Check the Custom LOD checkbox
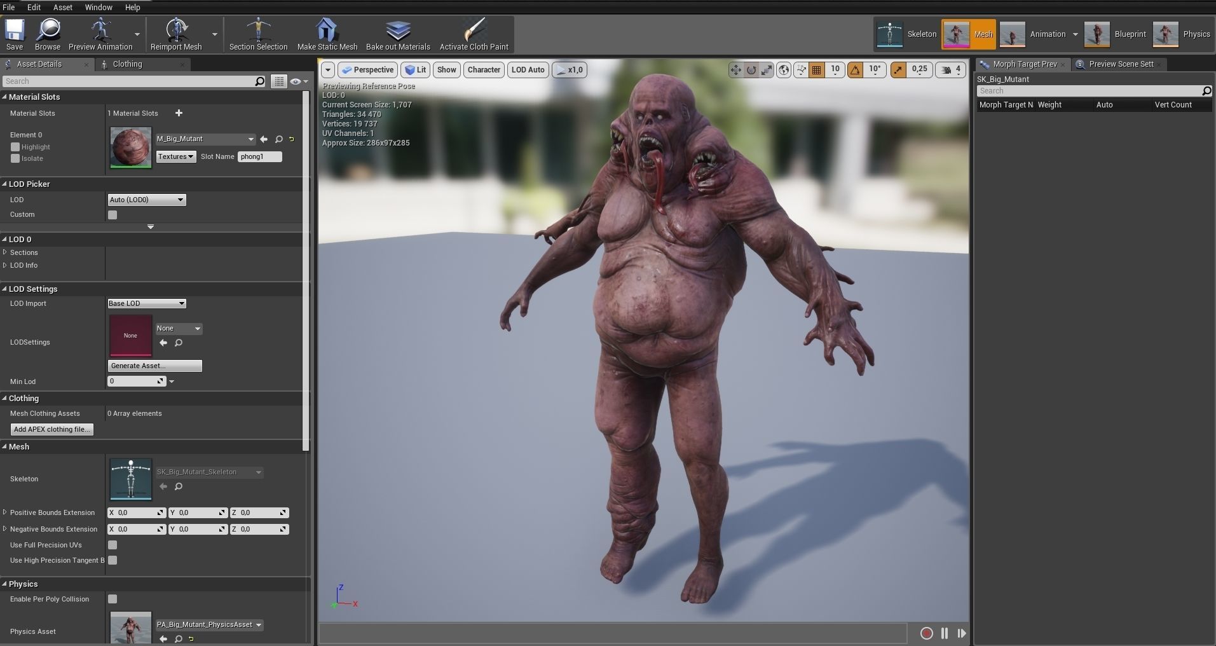This screenshot has width=1216, height=646. pos(113,215)
